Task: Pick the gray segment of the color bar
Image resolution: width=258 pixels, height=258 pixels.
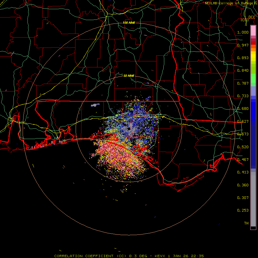Action: [253, 199]
